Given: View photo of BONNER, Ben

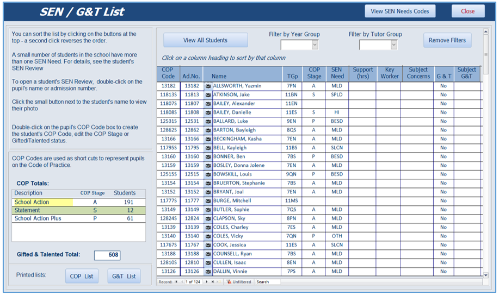Looking at the screenshot, I should coord(208,156).
